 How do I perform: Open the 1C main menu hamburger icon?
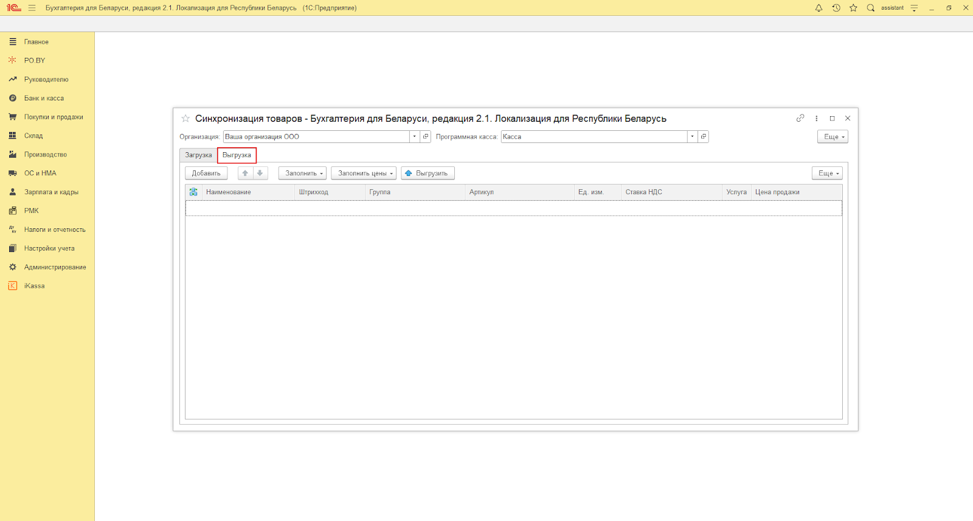tap(32, 8)
